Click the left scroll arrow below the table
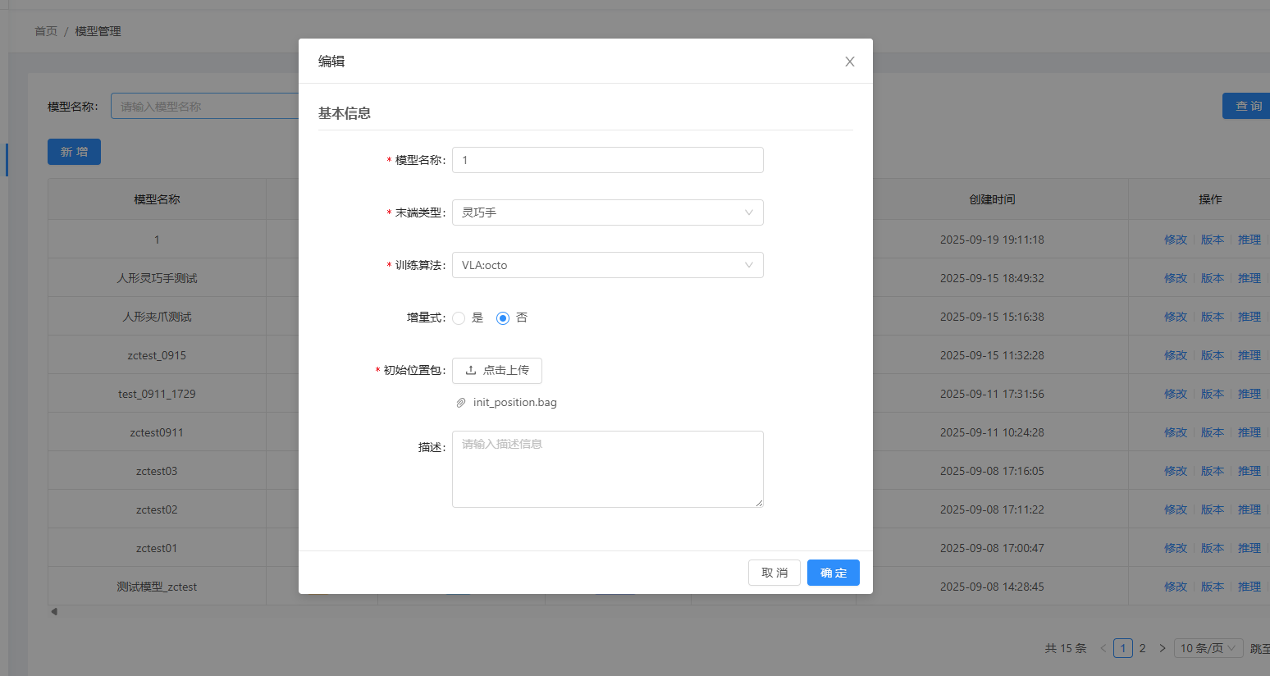 click(x=54, y=610)
